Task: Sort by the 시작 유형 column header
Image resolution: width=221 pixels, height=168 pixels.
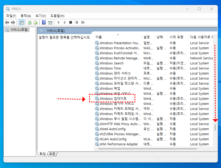Action: pos(178,37)
